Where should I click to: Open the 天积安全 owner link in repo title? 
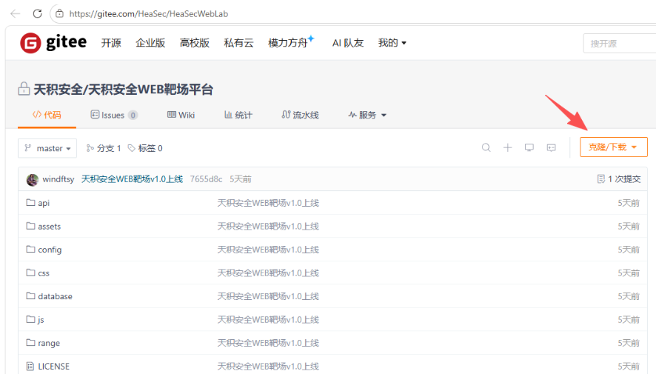[x=58, y=89]
